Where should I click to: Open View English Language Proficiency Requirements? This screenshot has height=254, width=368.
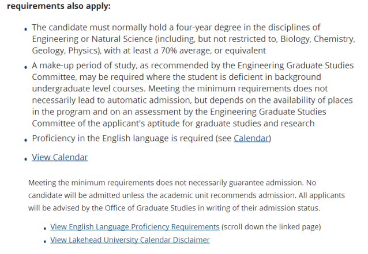(134, 227)
